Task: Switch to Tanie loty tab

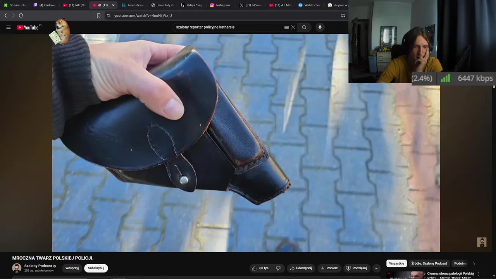Action: pos(162,5)
